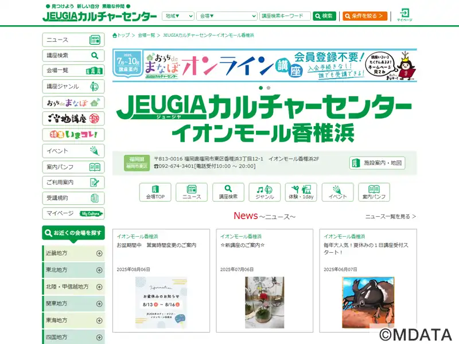Open 案内パンフ in the left sidebar

click(x=73, y=167)
